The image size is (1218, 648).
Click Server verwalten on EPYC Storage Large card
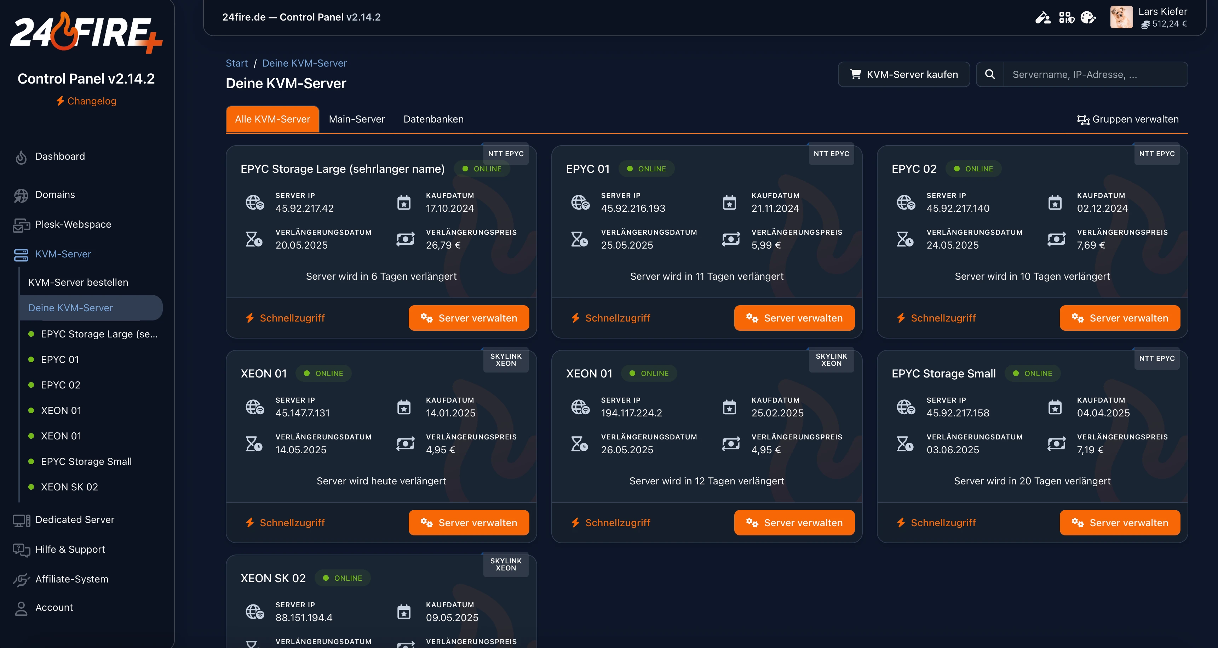point(469,318)
